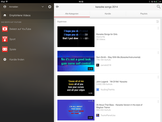Open the YouSingTheHits channel link
Image resolution: width=162 pixels, height=122 pixels.
[x=107, y=90]
